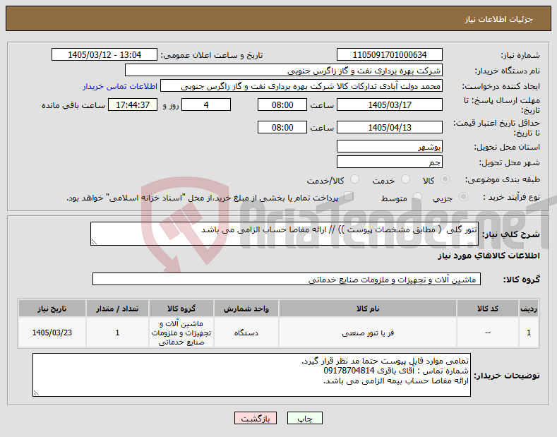Choose the جزیی purchase type radio

click(463, 197)
